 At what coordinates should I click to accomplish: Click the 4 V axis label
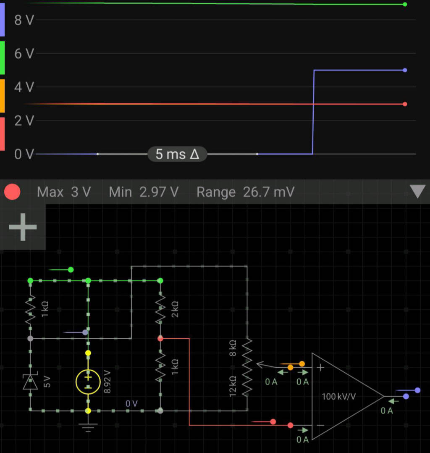tap(24, 87)
